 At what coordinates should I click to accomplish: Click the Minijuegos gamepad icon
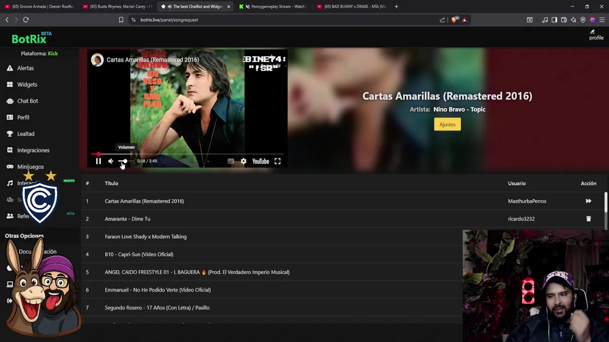pos(10,167)
